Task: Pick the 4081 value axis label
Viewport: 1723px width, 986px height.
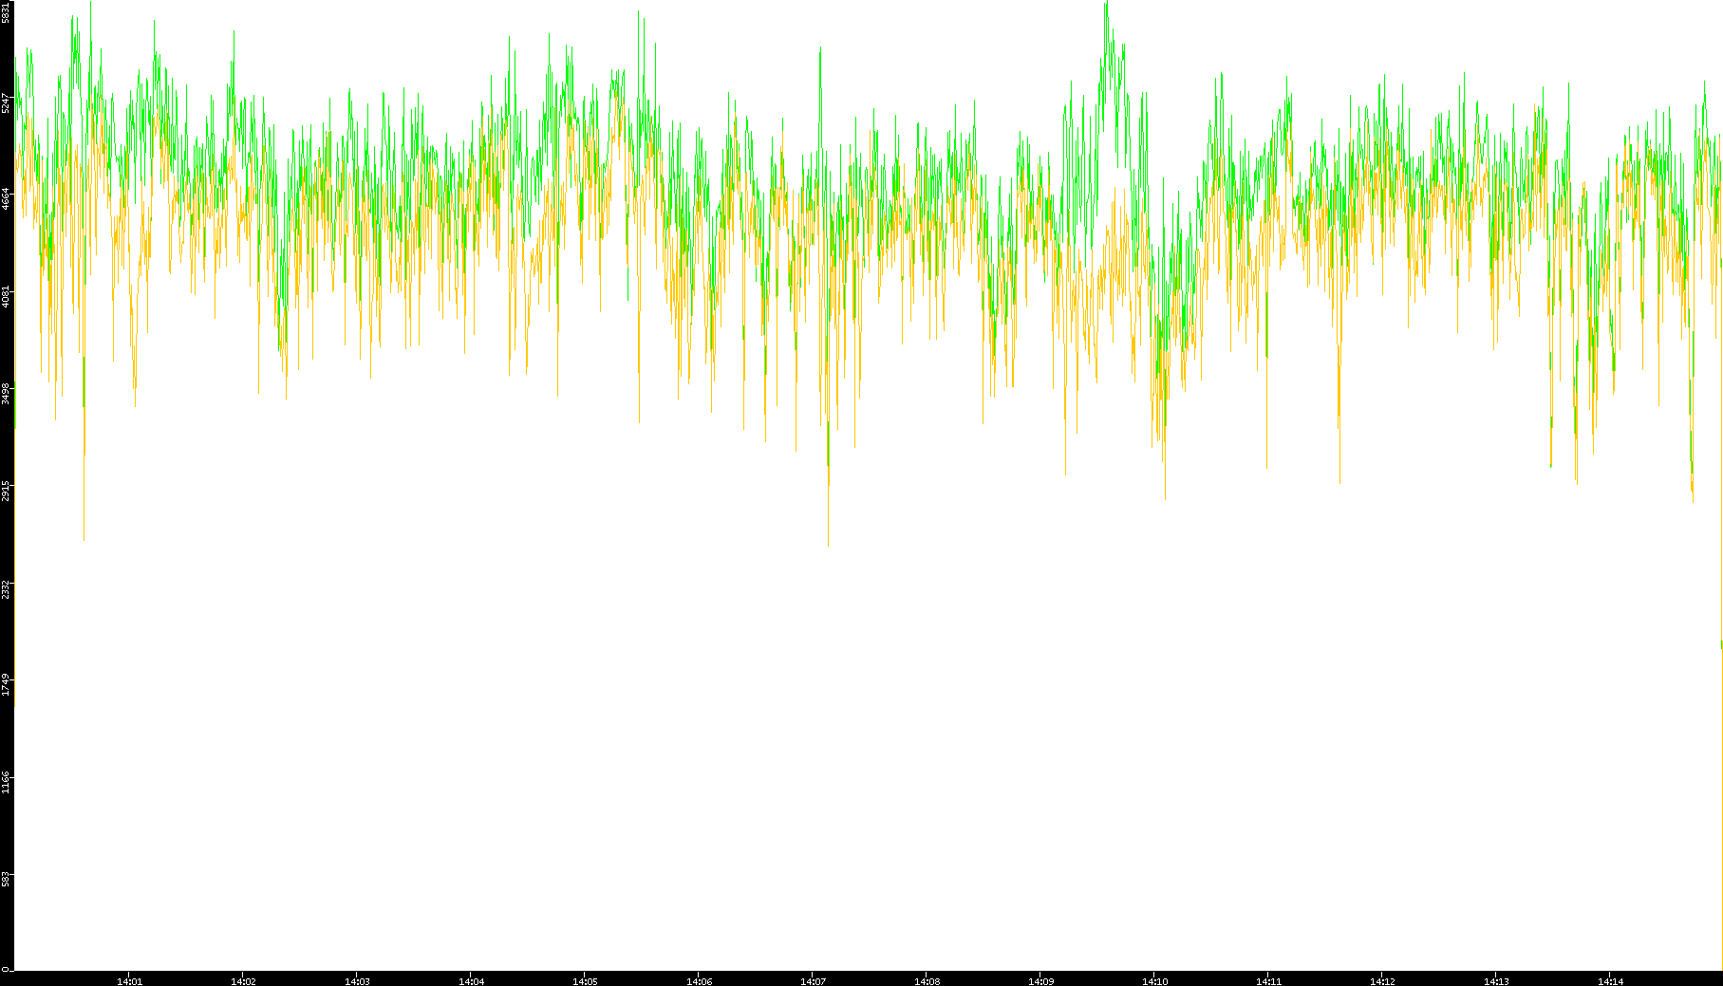Action: coord(6,295)
